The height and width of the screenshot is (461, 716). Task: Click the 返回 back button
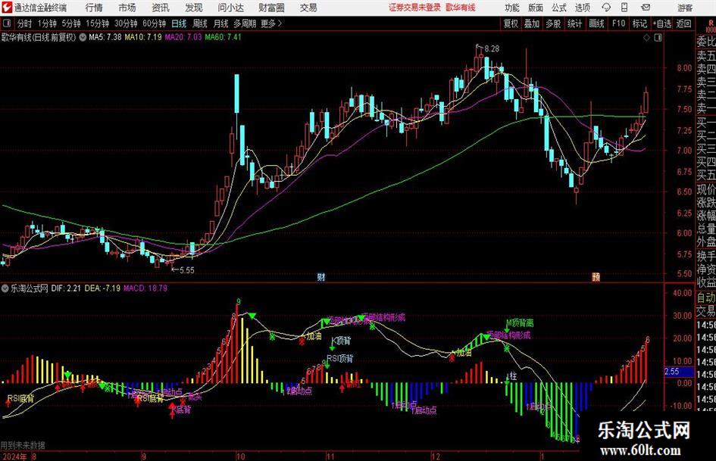click(x=683, y=23)
